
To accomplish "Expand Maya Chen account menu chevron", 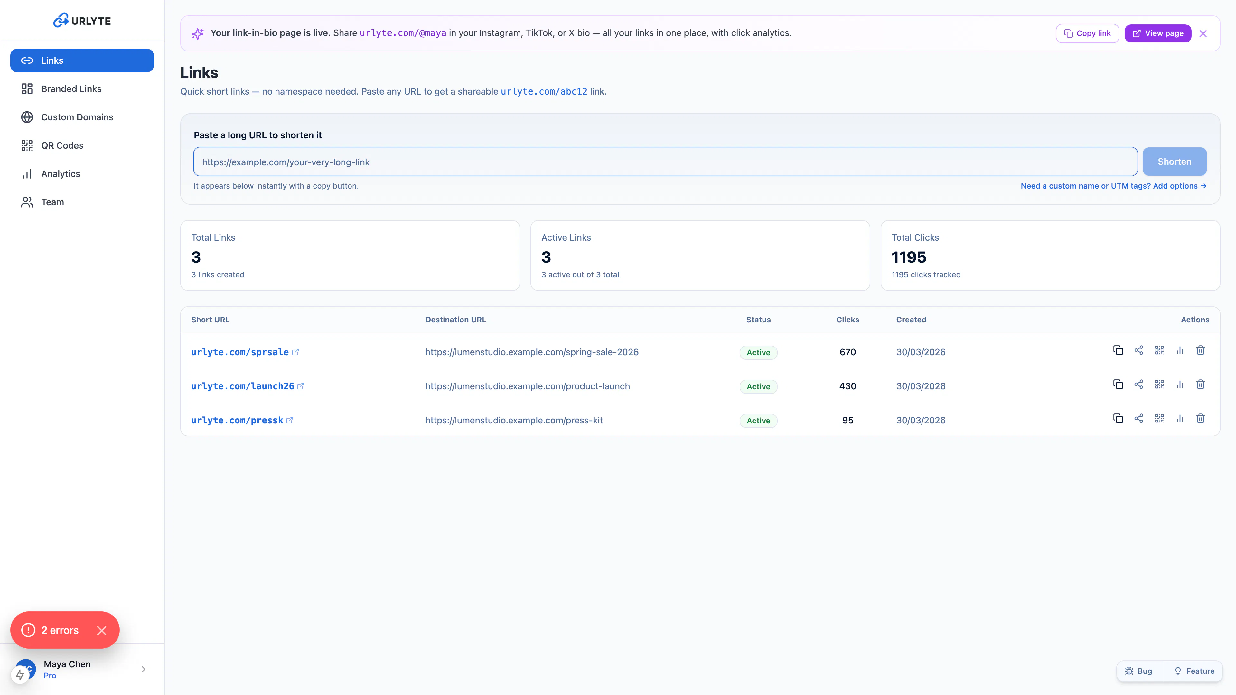I will point(144,669).
